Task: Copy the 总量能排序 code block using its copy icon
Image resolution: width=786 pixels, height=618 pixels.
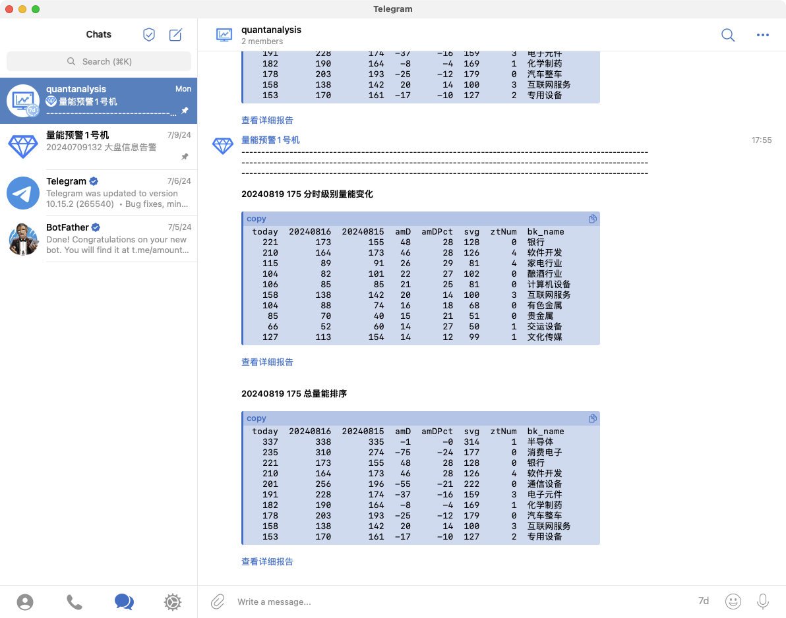Action: coord(593,418)
